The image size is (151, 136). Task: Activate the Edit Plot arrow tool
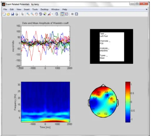coord(22,14)
